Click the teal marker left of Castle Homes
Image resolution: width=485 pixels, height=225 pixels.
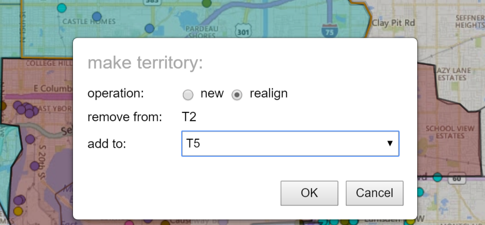click(x=62, y=8)
